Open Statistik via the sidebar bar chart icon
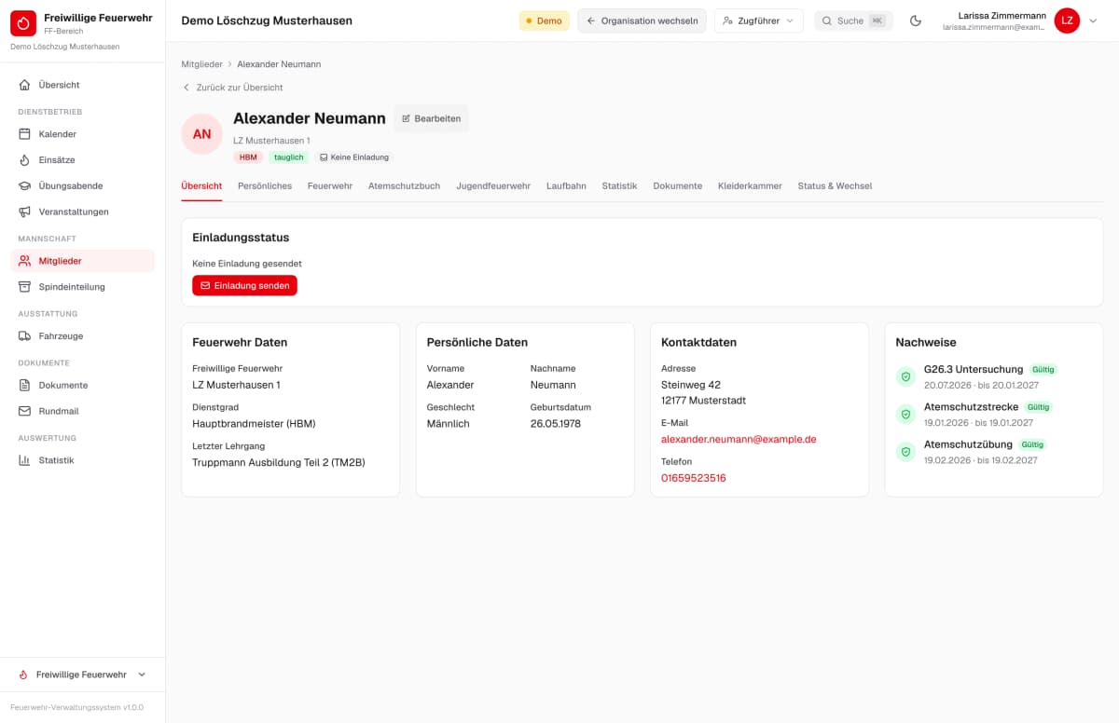 pyautogui.click(x=25, y=460)
